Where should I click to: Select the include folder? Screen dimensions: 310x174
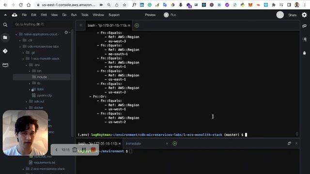(42, 77)
